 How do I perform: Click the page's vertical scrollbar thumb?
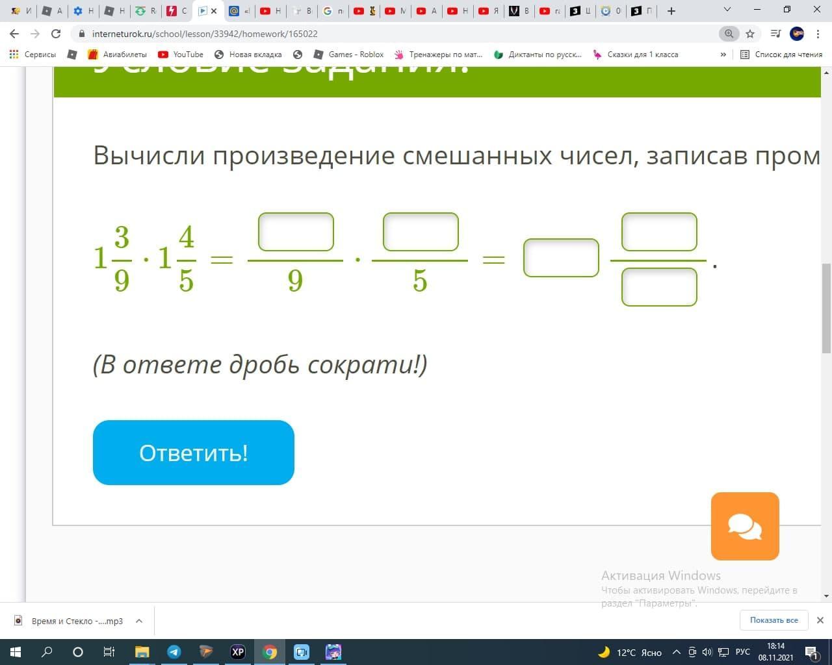(x=826, y=308)
